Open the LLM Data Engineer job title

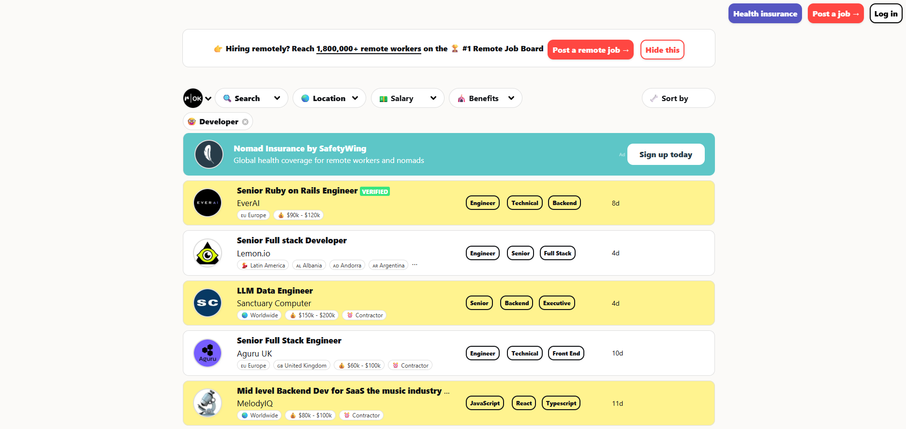point(275,291)
